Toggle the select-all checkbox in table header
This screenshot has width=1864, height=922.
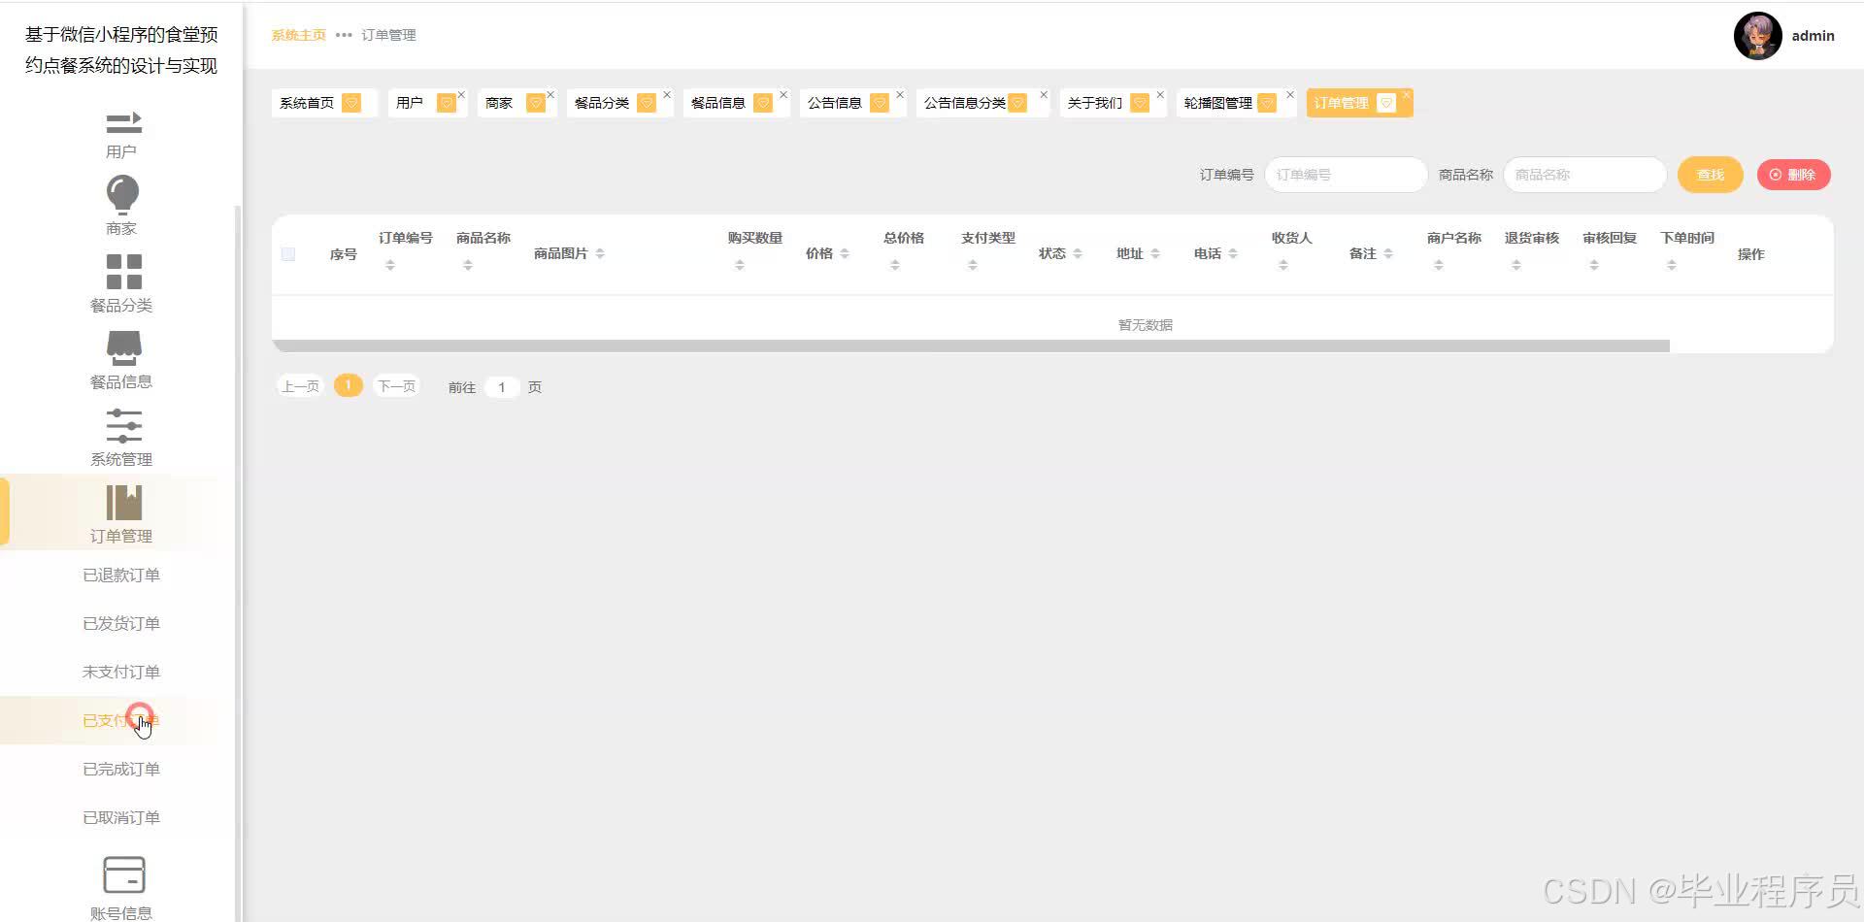pyautogui.click(x=287, y=253)
